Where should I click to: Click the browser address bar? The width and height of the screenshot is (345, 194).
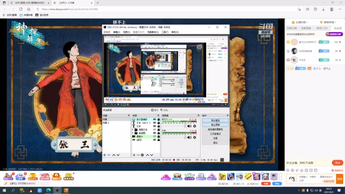(x=167, y=9)
